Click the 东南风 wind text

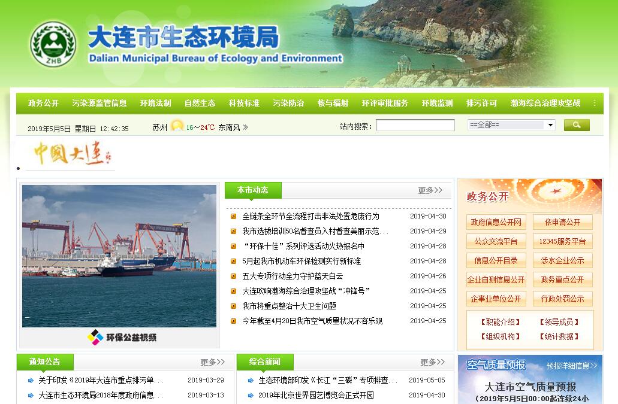pyautogui.click(x=229, y=127)
